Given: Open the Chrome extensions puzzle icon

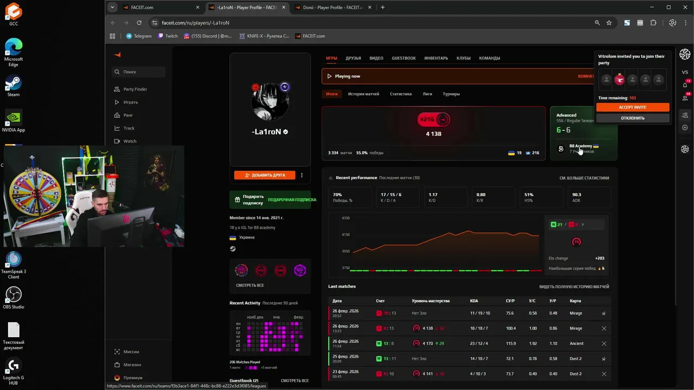Looking at the screenshot, I should click(653, 23).
